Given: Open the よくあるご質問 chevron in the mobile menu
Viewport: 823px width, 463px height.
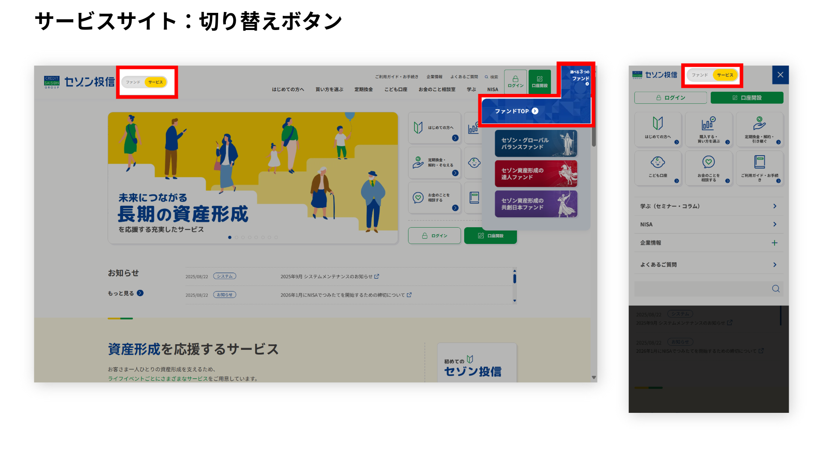Looking at the screenshot, I should click(x=775, y=265).
